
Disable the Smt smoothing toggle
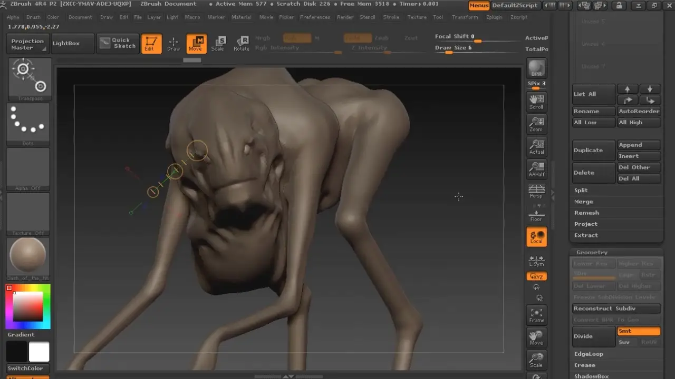(x=638, y=331)
